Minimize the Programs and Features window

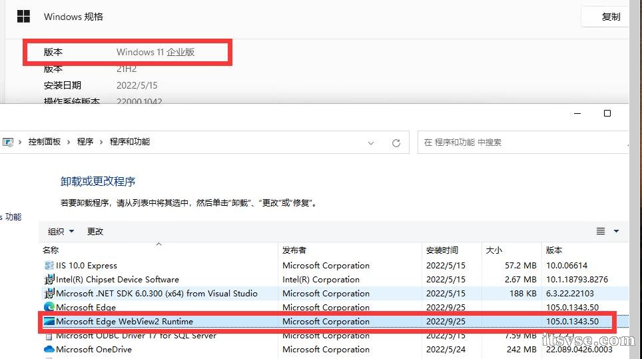[577, 113]
